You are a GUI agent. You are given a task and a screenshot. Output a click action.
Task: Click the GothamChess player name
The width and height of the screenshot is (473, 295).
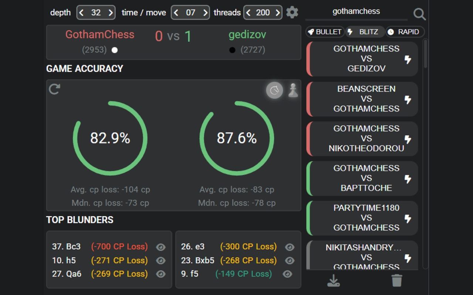(x=100, y=35)
